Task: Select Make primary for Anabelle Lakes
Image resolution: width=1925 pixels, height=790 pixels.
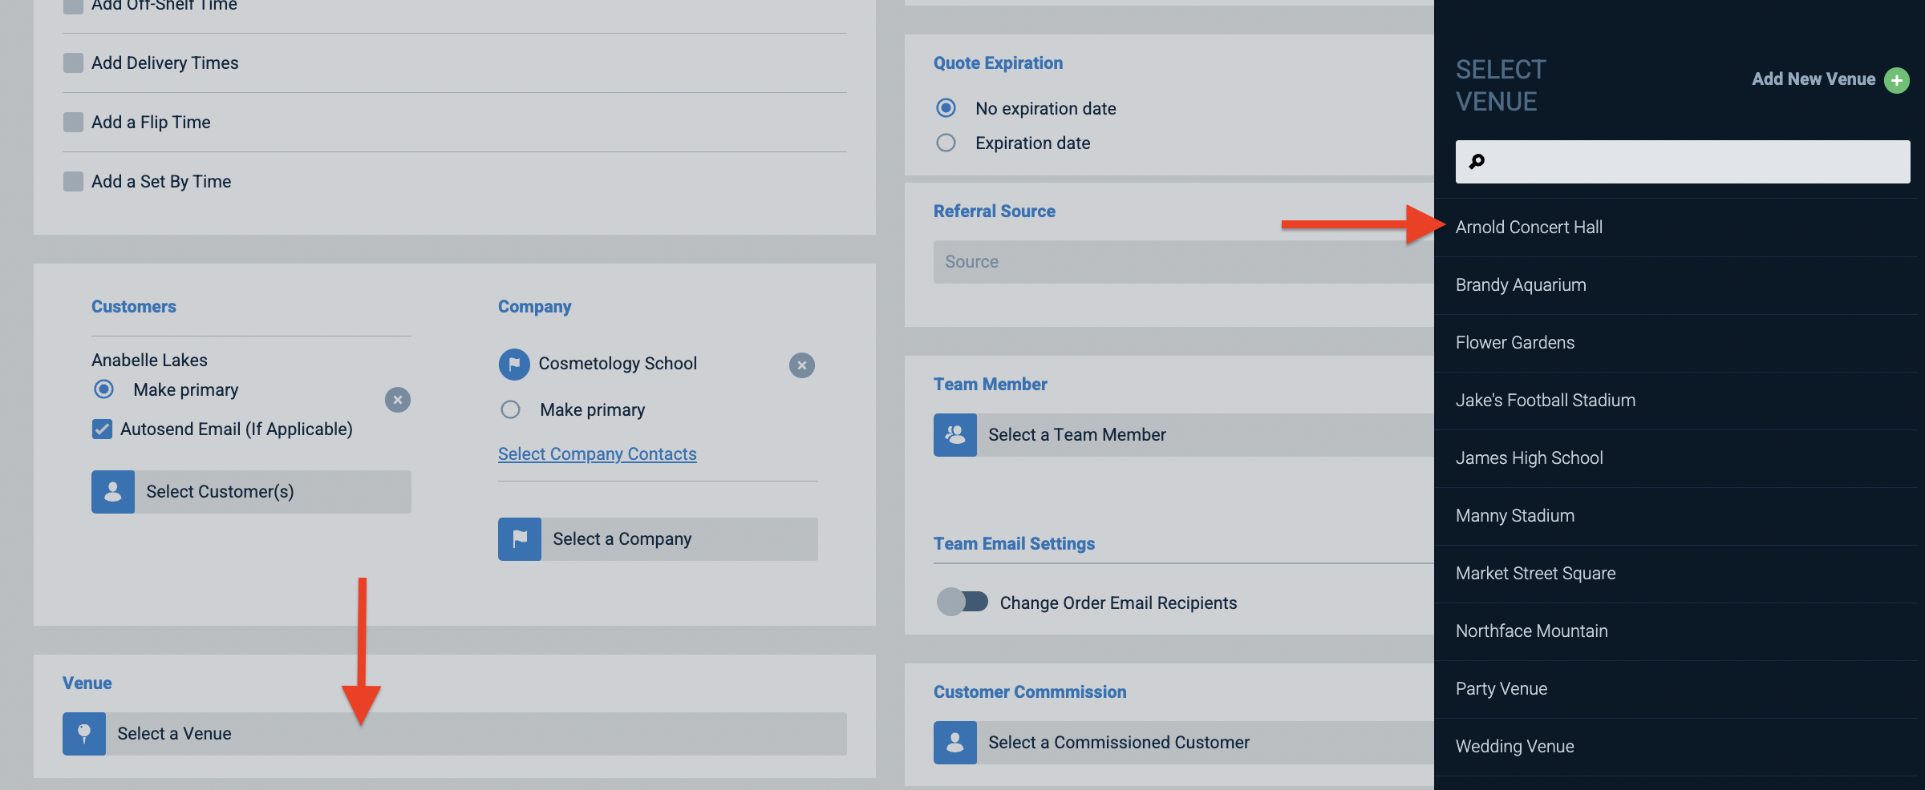Action: tap(103, 389)
